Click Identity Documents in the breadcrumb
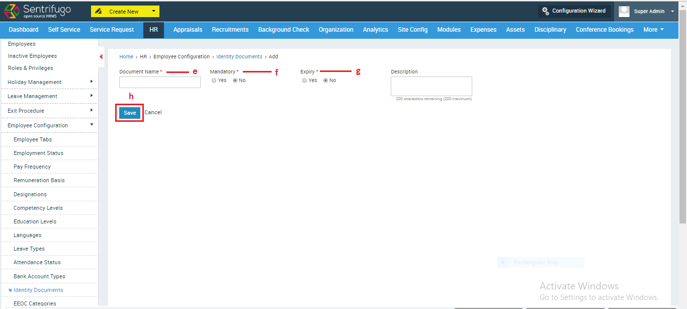The image size is (687, 309). 239,57
